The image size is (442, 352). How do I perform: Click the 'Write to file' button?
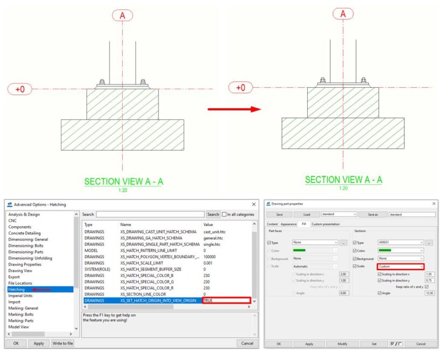[63, 343]
